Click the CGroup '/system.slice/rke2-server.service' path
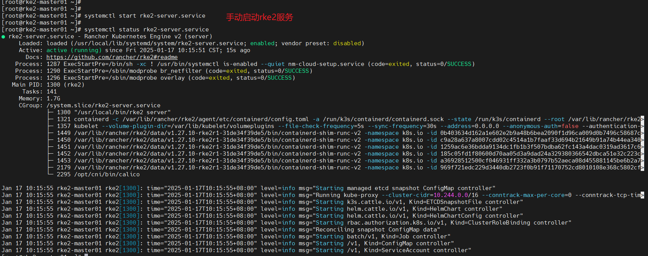 pos(104,105)
